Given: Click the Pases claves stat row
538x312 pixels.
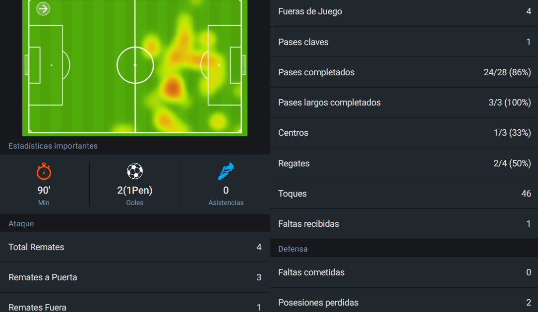Looking at the screenshot, I should 404,42.
